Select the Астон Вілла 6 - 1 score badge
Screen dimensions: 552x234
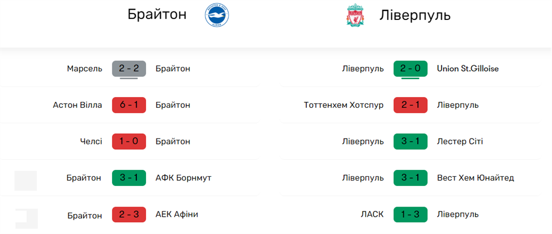tap(129, 105)
